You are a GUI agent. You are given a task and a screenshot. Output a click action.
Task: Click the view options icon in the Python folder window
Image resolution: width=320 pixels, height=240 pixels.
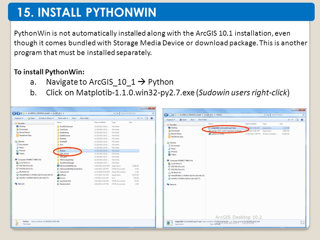coord(289,120)
